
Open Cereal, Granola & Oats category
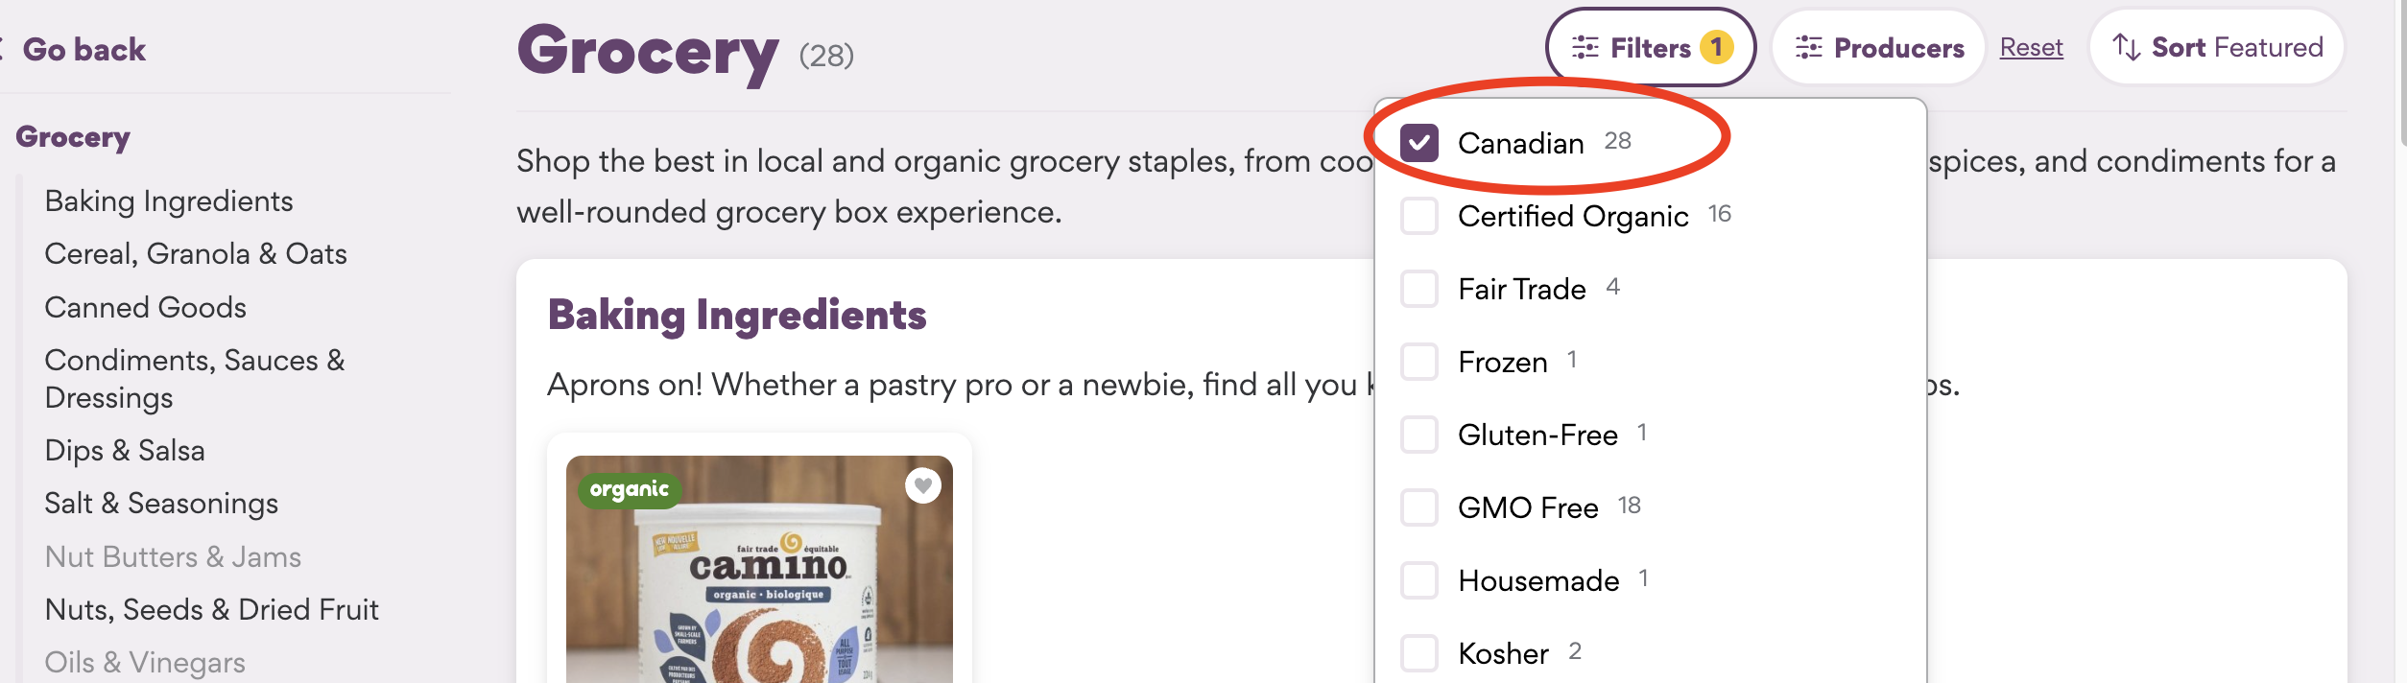click(x=196, y=254)
